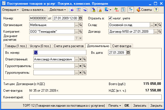Screen dimensions: 165x110
Task: Select Договор with ellipsis button
Action: tap(156, 32)
